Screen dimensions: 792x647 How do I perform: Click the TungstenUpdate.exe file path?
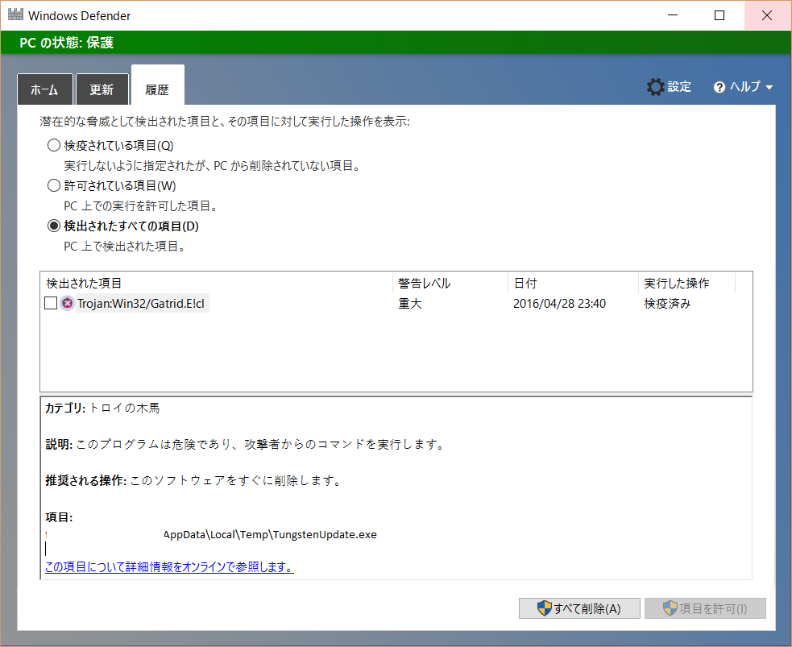pos(270,534)
